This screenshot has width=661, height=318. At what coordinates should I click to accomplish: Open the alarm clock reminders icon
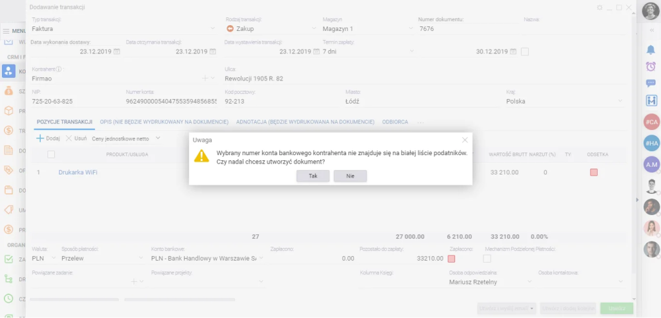point(651,66)
